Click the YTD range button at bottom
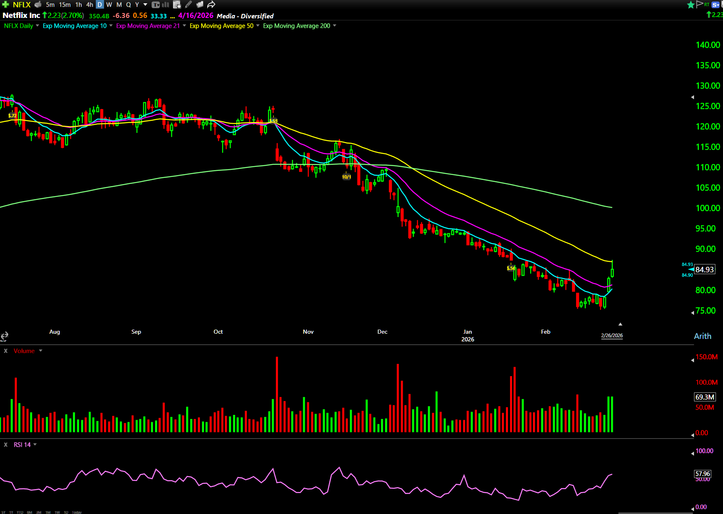Viewport: 723px width, 514px height. [20, 512]
